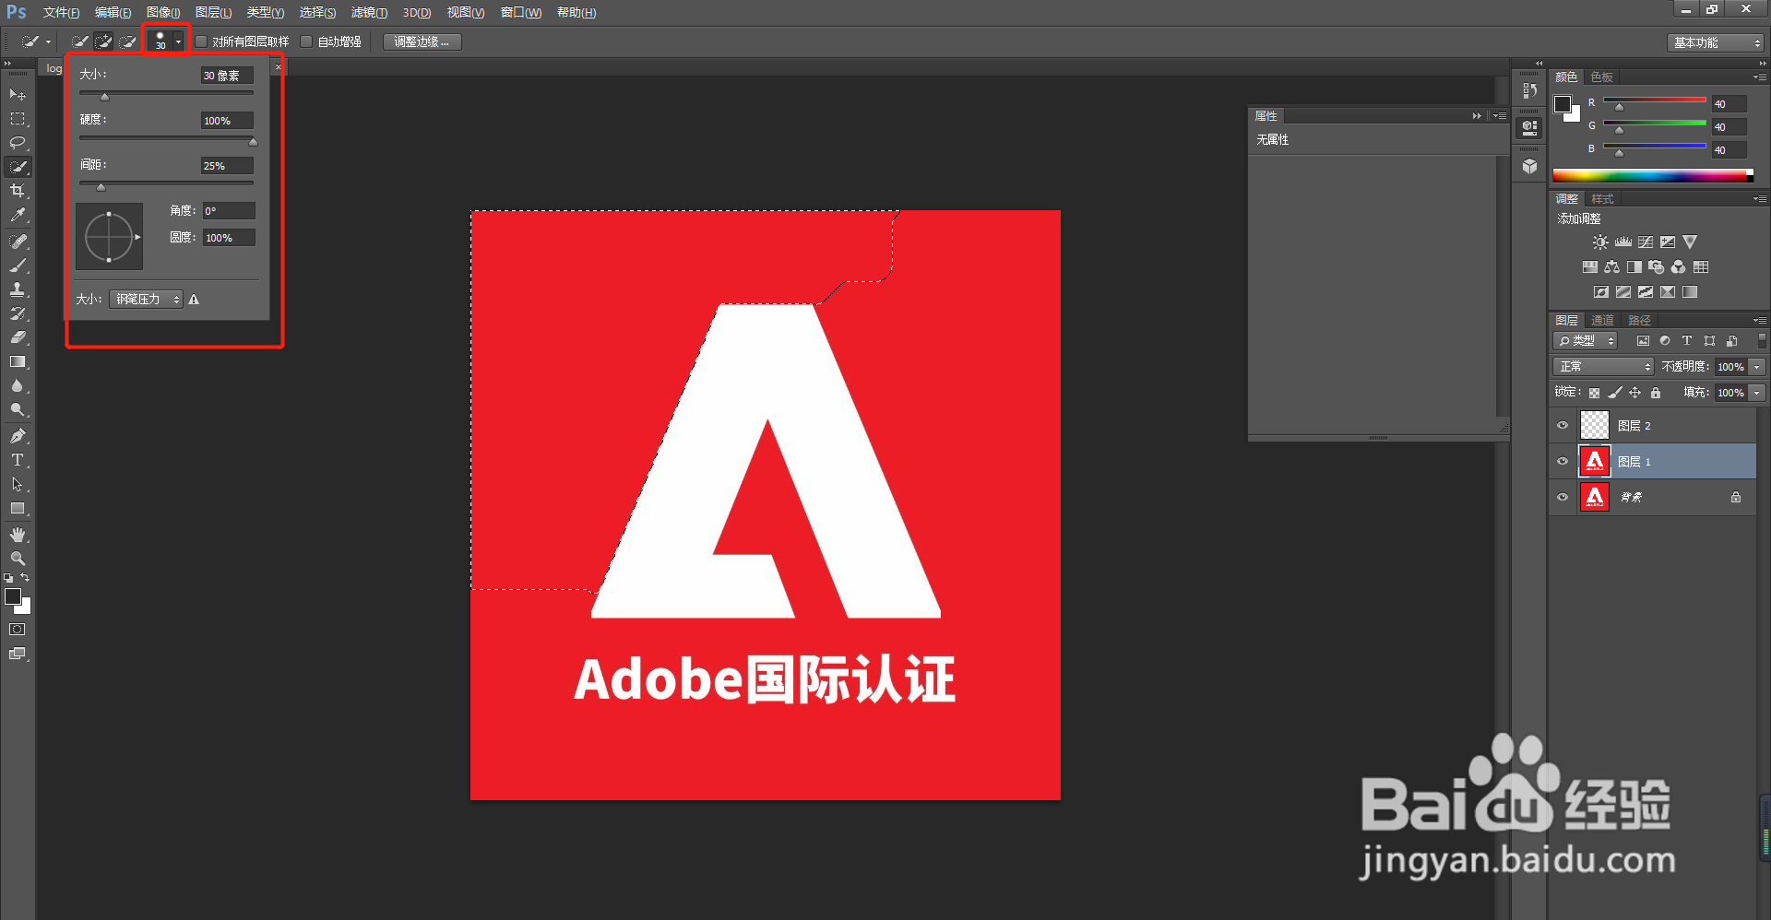Toggle lock position icon
The height and width of the screenshot is (920, 1771).
1635,393
